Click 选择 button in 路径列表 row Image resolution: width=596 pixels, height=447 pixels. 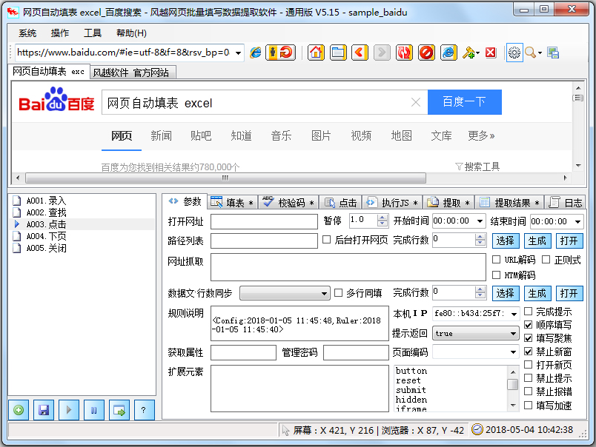click(x=505, y=241)
